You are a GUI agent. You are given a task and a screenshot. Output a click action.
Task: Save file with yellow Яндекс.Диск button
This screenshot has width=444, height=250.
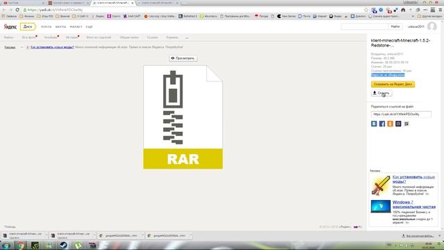click(393, 84)
